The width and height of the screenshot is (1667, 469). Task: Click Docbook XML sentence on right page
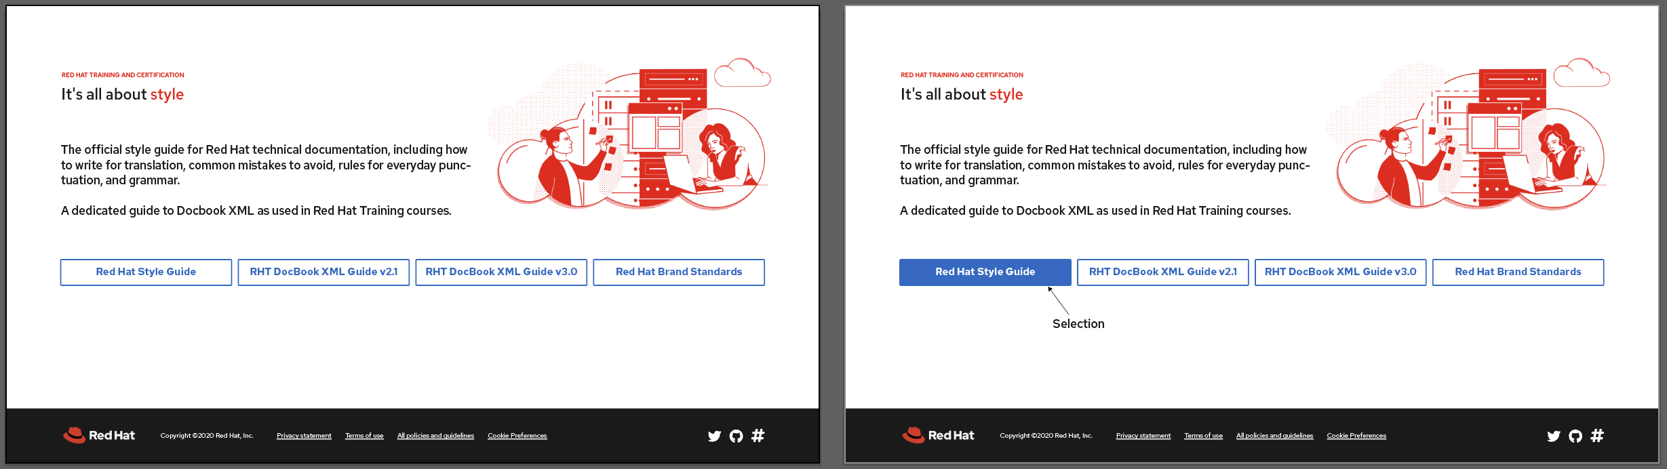coord(1095,211)
